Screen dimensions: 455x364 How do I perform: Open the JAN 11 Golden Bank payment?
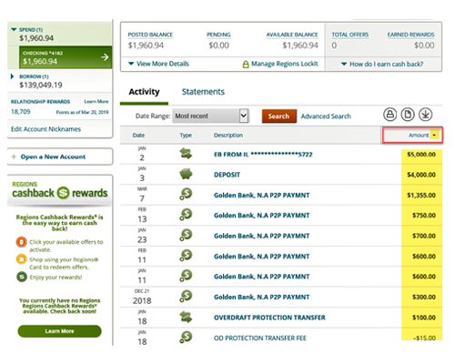point(262,277)
